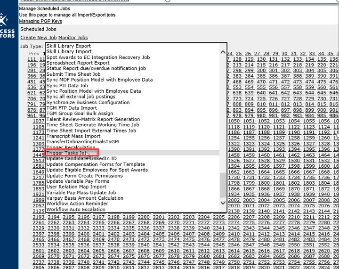Pick TGM FTP Data Import
The height and width of the screenshot is (269, 339).
(72, 108)
